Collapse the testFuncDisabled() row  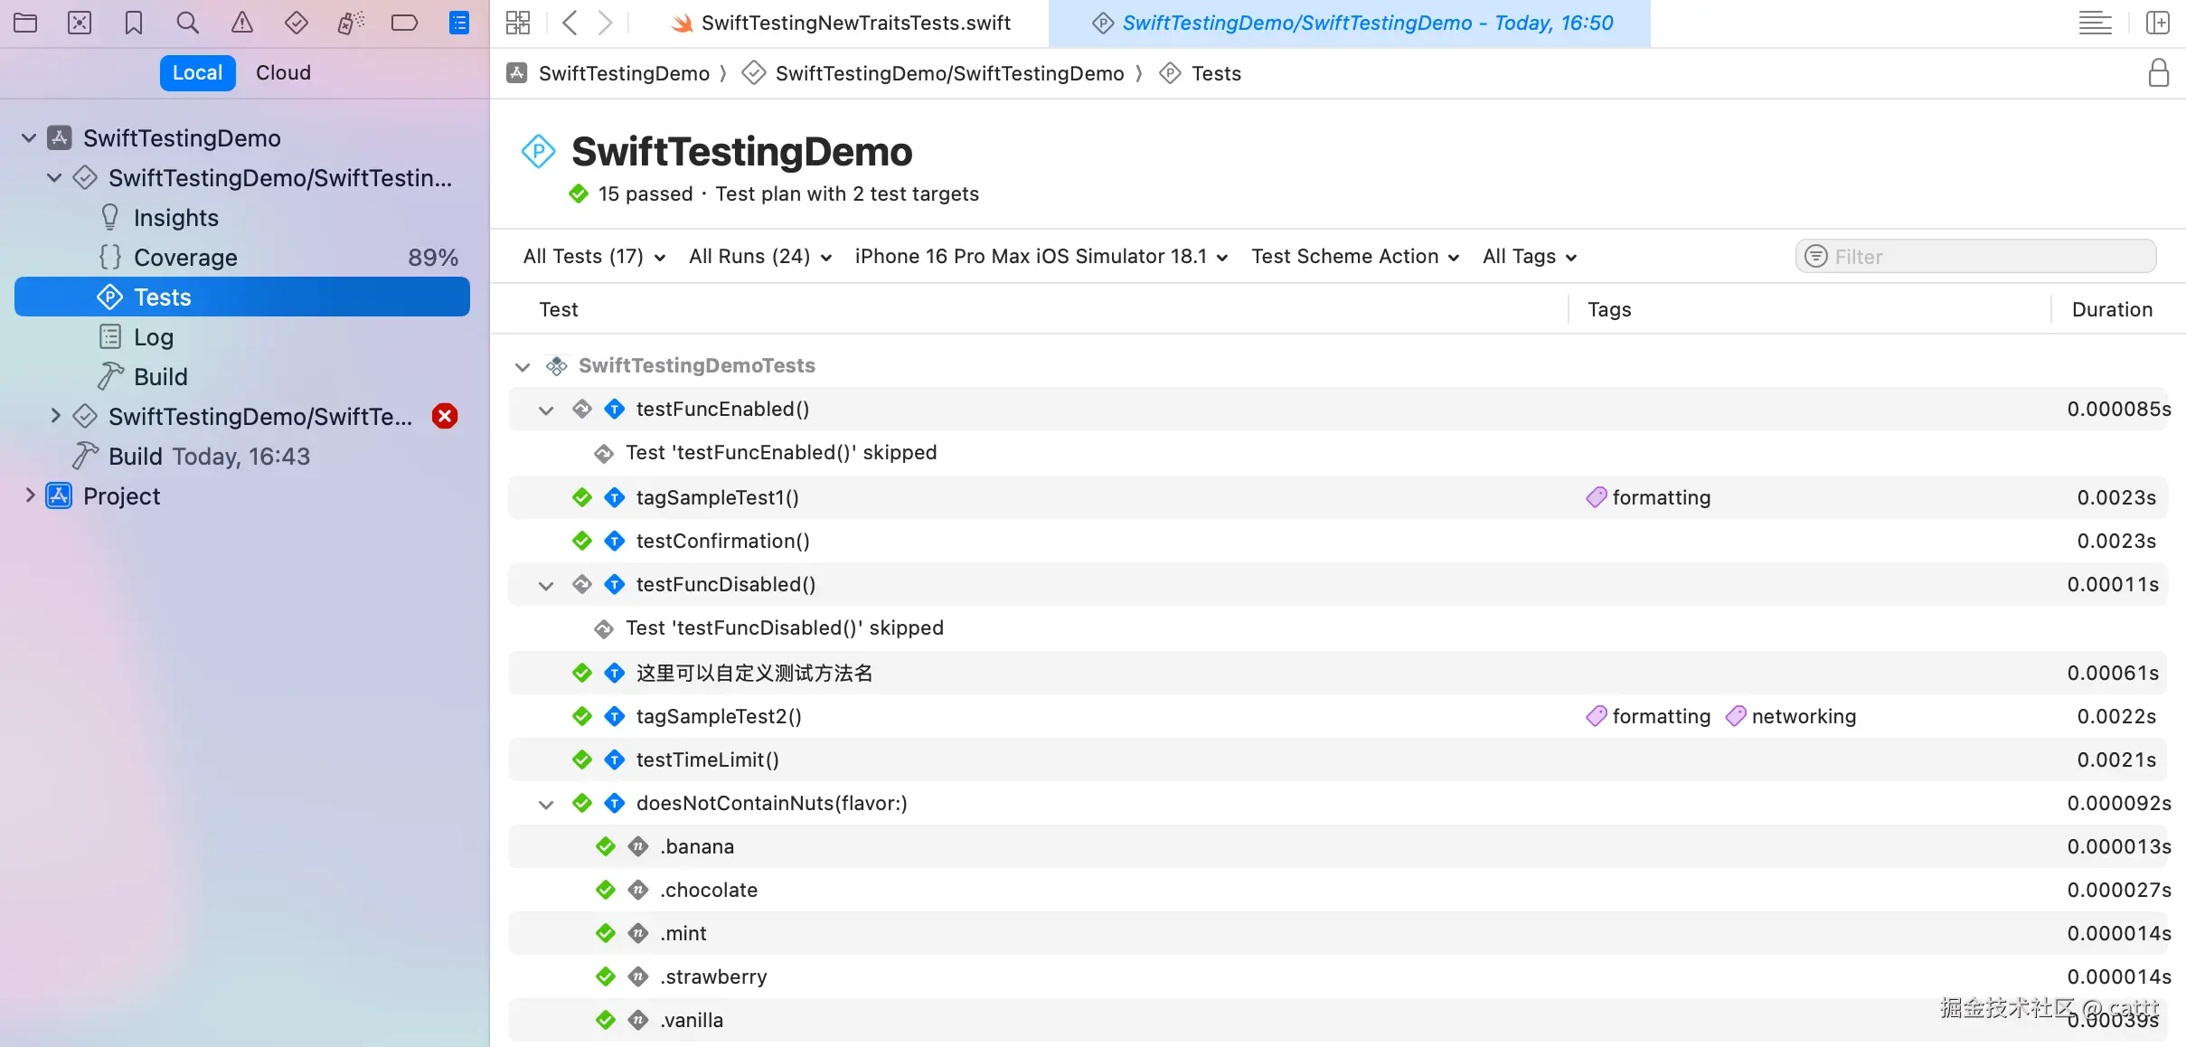[546, 585]
